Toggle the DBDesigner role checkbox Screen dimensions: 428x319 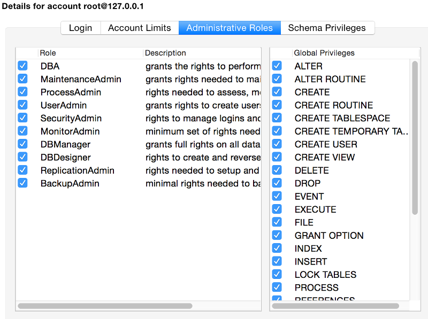22,157
